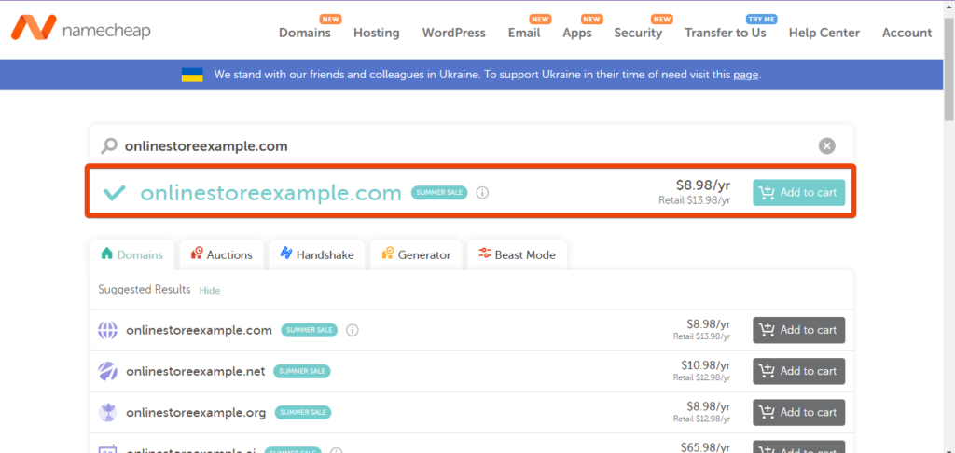This screenshot has width=955, height=453.
Task: Open the Domains navigation menu
Action: pyautogui.click(x=304, y=33)
